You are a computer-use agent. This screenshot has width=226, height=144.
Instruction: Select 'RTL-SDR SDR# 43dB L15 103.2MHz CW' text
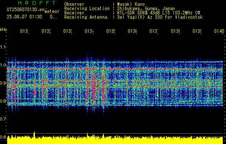pyautogui.click(x=158, y=13)
